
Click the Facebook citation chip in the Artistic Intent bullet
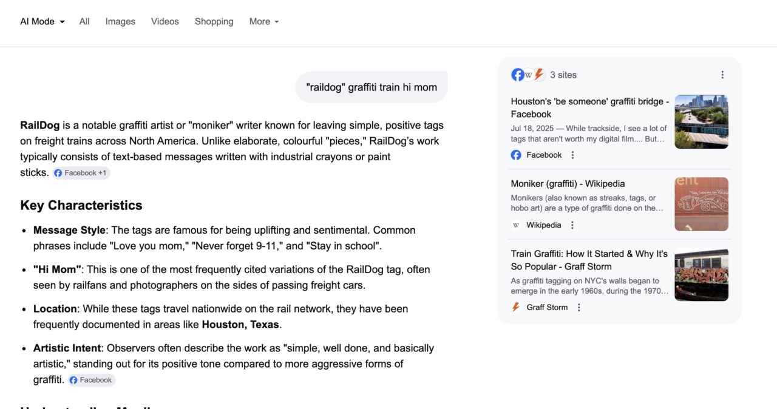pyautogui.click(x=91, y=379)
